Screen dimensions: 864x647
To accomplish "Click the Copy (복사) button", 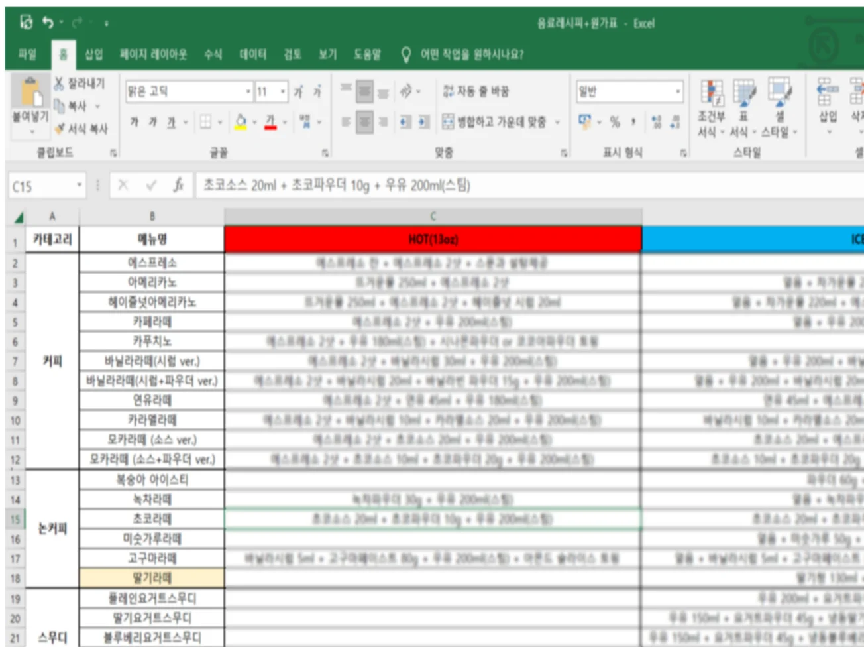I will [x=71, y=106].
